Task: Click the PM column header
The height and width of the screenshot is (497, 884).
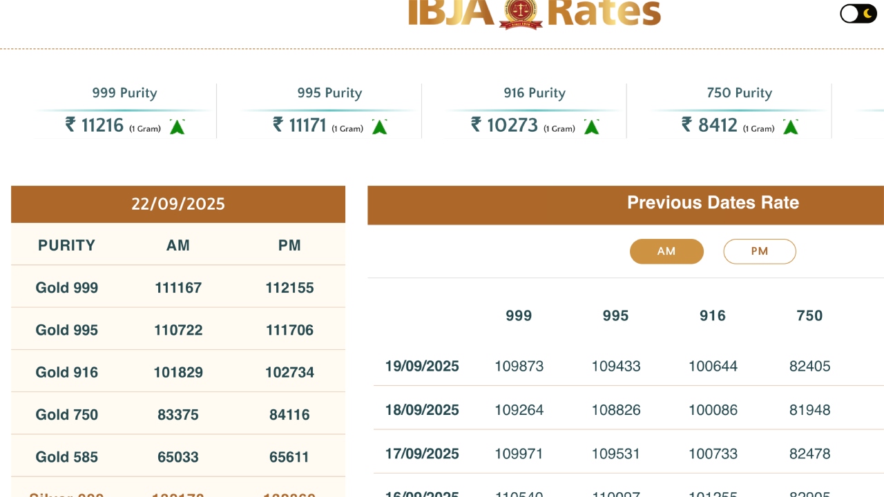Action: click(289, 245)
